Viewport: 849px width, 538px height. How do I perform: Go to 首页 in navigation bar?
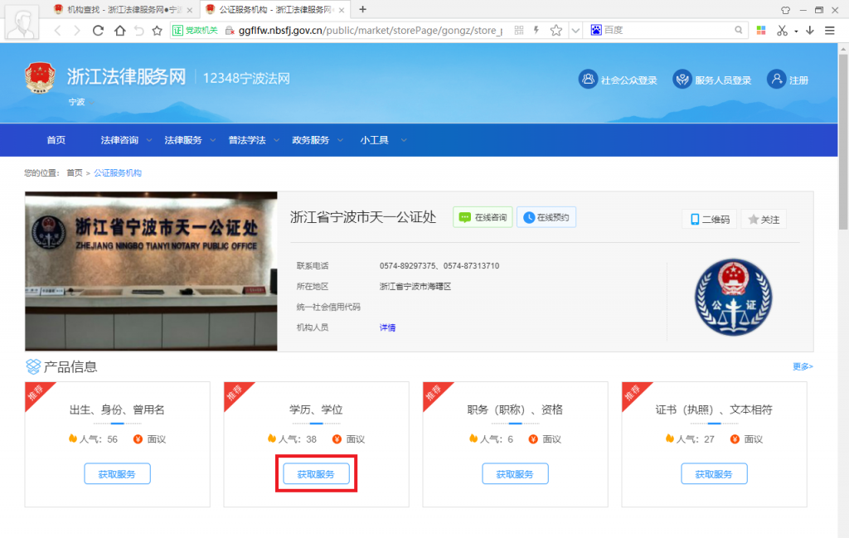click(x=56, y=140)
